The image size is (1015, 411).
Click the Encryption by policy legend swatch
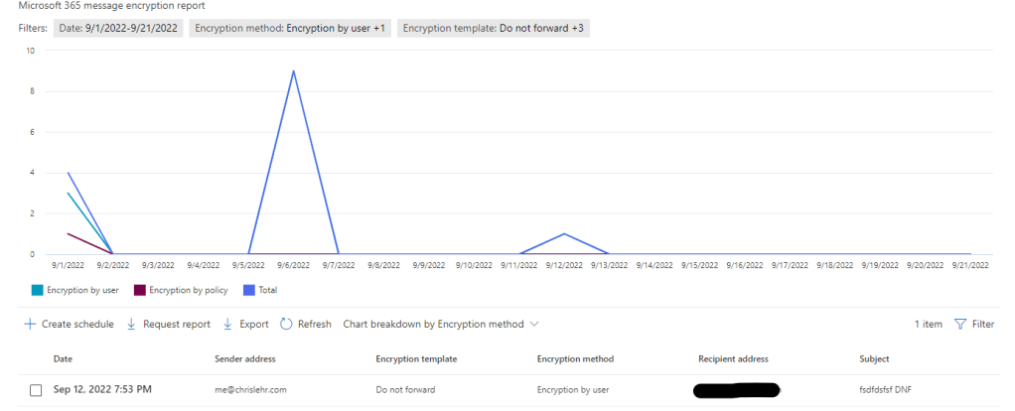point(140,290)
